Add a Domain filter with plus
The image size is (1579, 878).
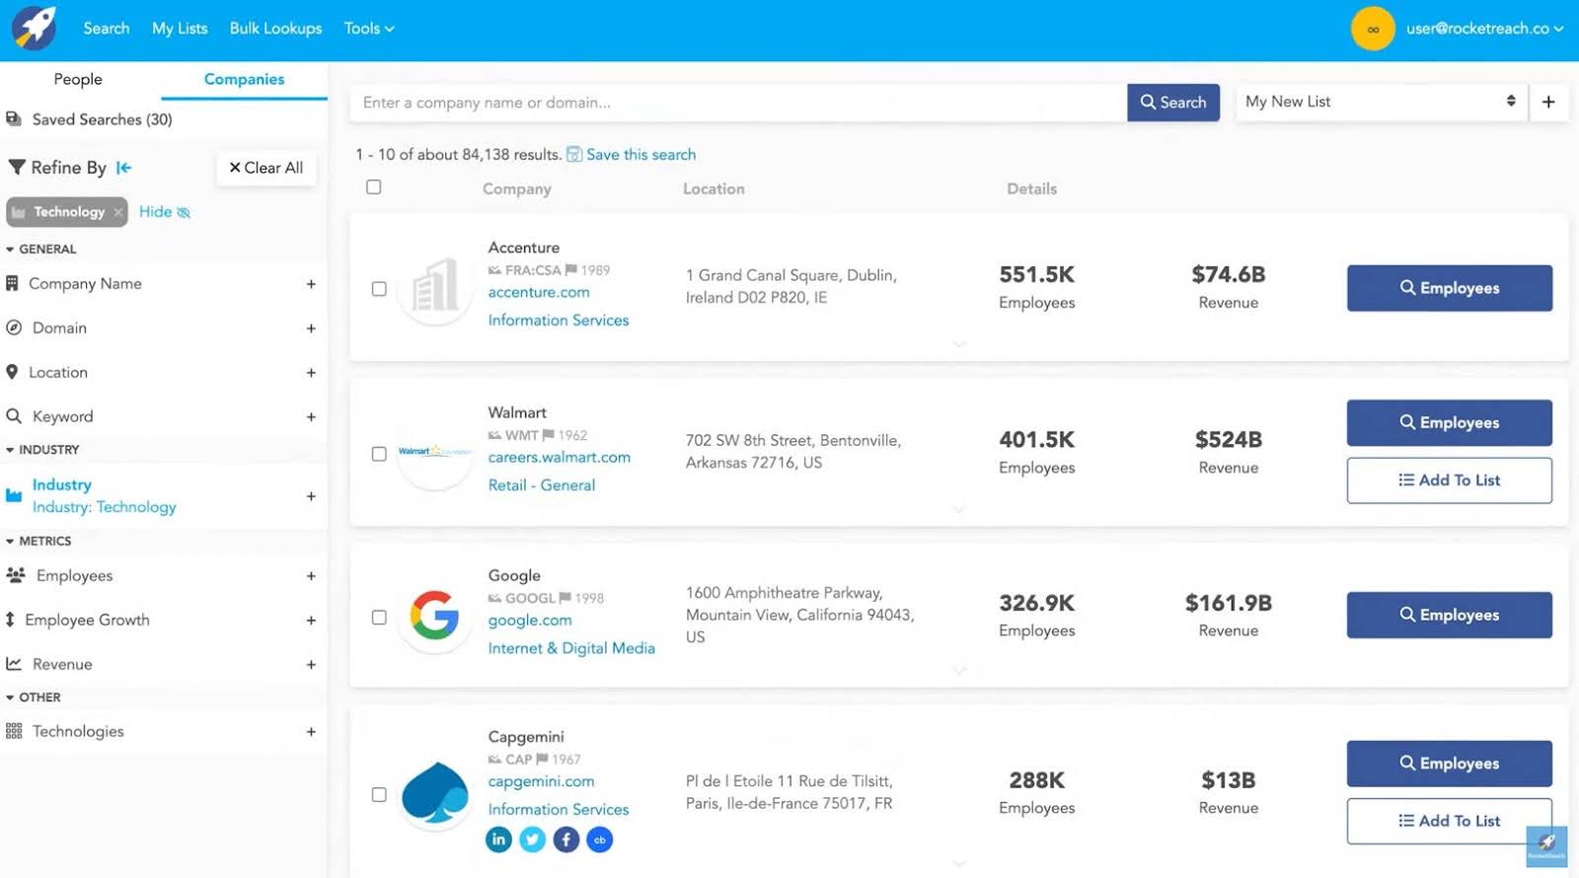click(311, 329)
